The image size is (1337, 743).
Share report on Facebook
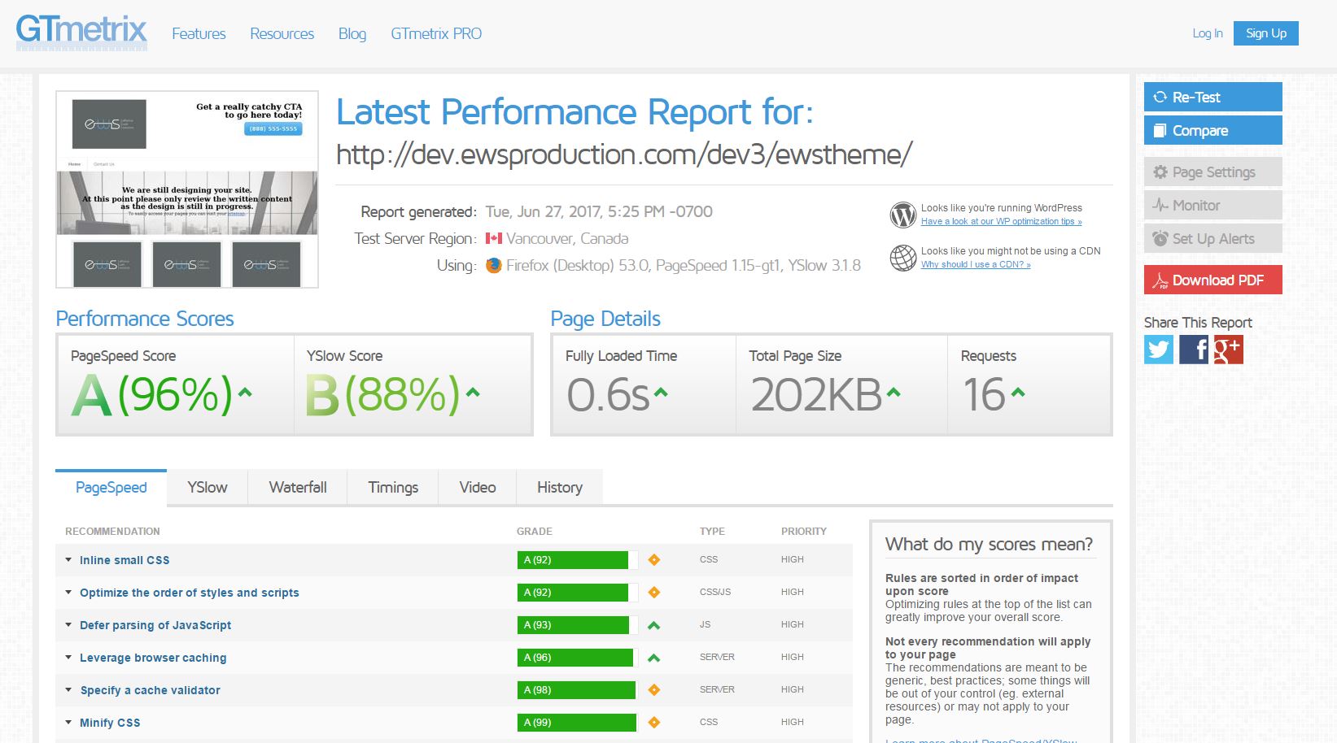pyautogui.click(x=1194, y=350)
